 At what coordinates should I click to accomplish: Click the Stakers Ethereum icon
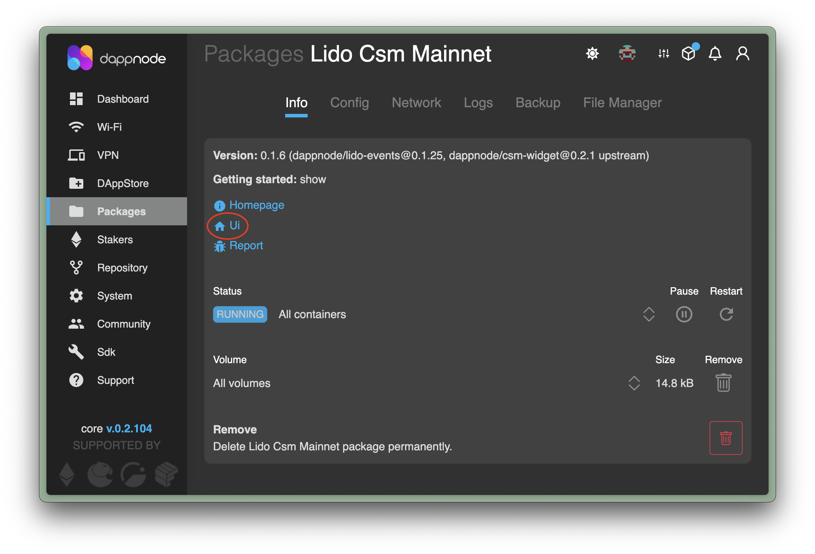click(76, 239)
